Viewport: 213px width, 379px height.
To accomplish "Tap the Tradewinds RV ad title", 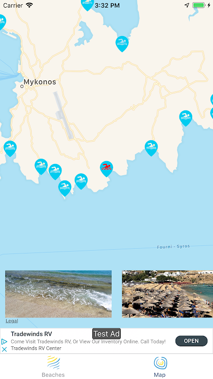I will coord(31,334).
